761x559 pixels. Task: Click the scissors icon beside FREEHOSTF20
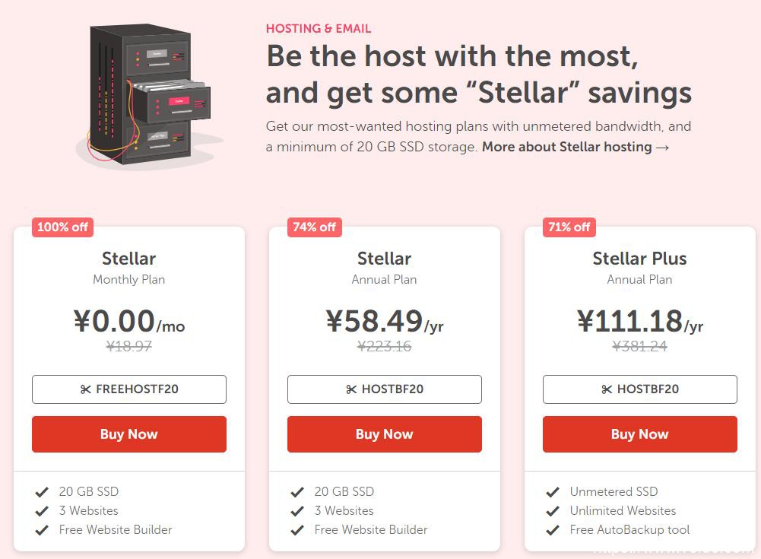[85, 389]
